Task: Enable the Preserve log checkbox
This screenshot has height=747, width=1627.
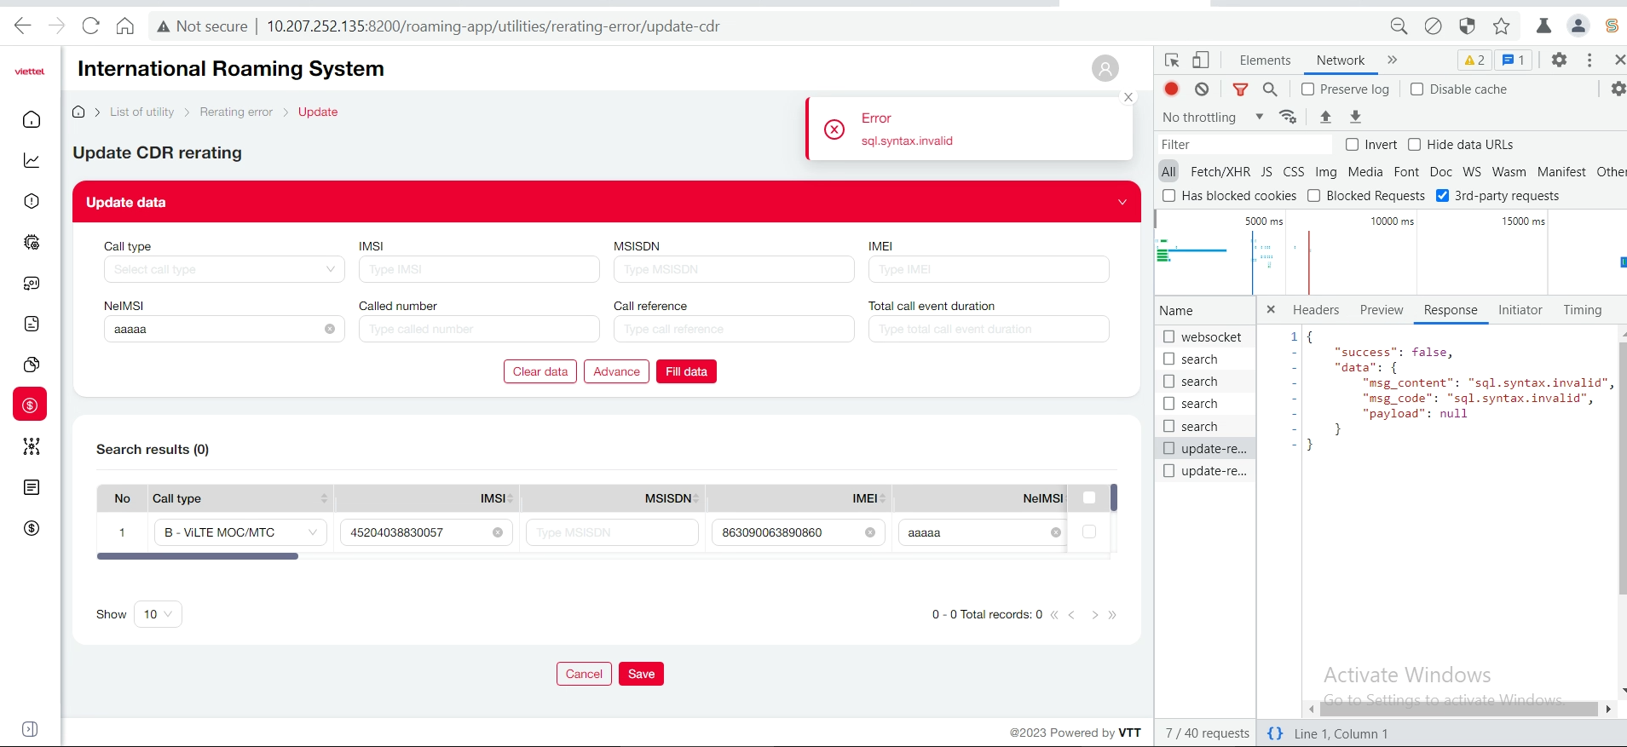Action: pos(1308,89)
